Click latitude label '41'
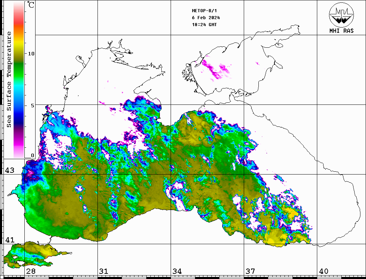The image size is (366, 279). click(x=10, y=240)
